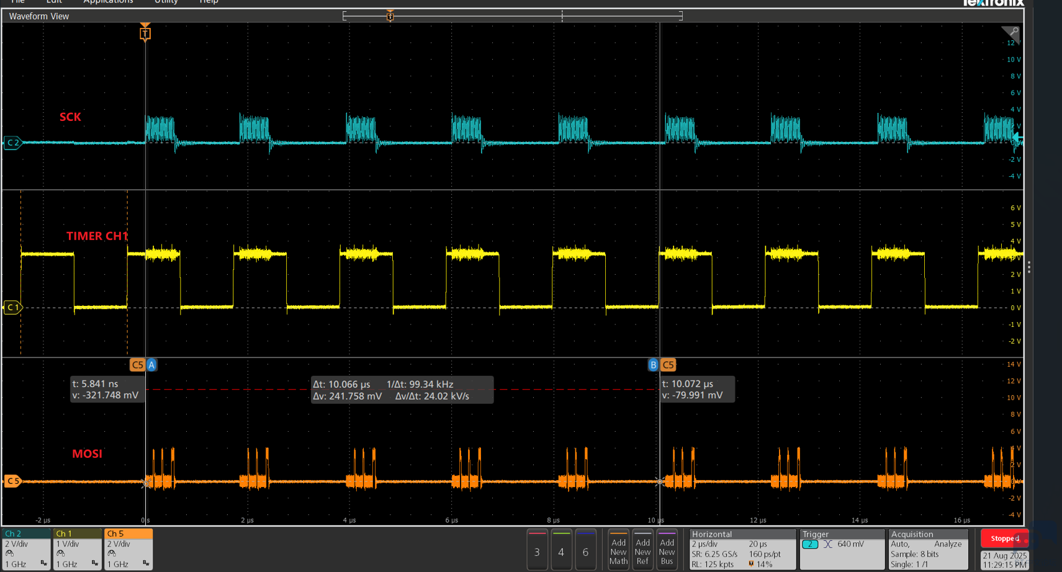1062x572 pixels.
Task: Click the 14% trigger position indicator
Action: (x=761, y=564)
